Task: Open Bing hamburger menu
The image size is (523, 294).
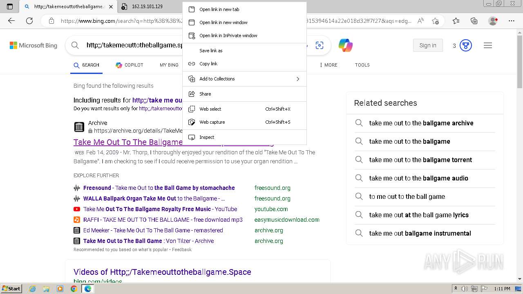Action: click(x=488, y=45)
